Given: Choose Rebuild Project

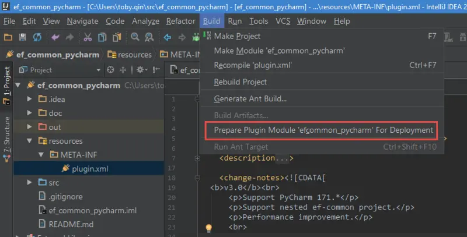Looking at the screenshot, I should click(322, 82).
